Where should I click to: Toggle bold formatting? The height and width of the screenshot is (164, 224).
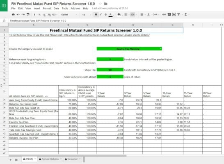pyautogui.click(x=96, y=14)
